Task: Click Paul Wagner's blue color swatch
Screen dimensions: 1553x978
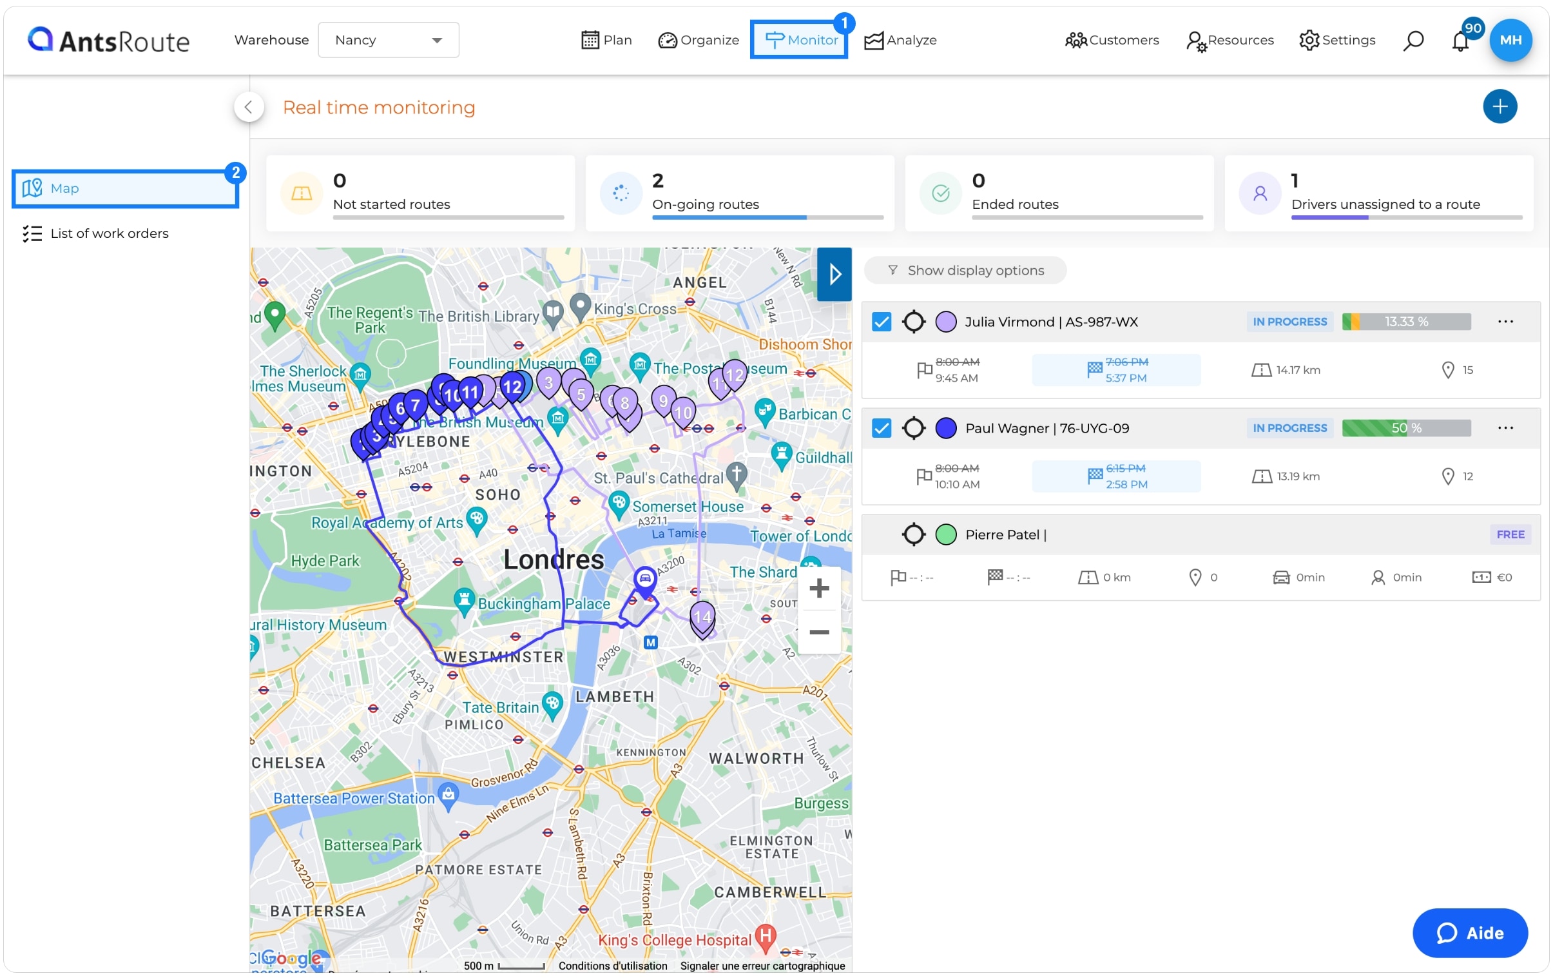Action: pyautogui.click(x=945, y=427)
